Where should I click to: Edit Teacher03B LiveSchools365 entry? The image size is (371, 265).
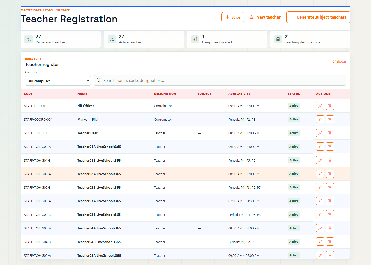coord(320,214)
